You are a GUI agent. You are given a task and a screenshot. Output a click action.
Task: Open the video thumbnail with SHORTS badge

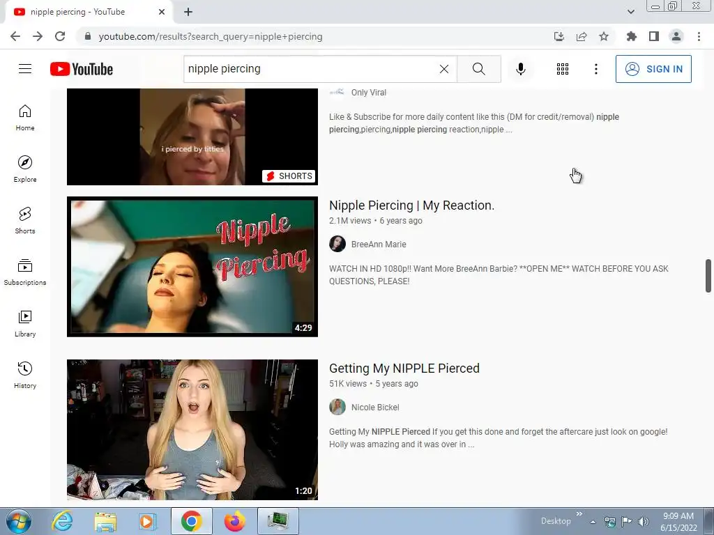click(192, 137)
